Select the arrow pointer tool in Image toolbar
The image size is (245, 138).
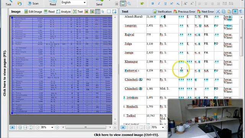tap(103, 11)
